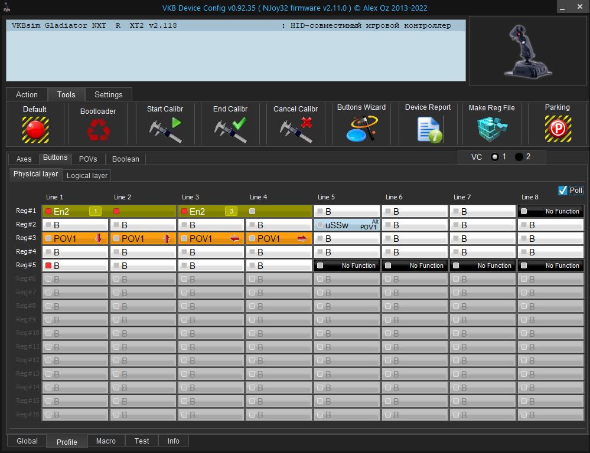This screenshot has height=453, width=590.
Task: Open the Logical layer tab
Action: click(x=87, y=176)
